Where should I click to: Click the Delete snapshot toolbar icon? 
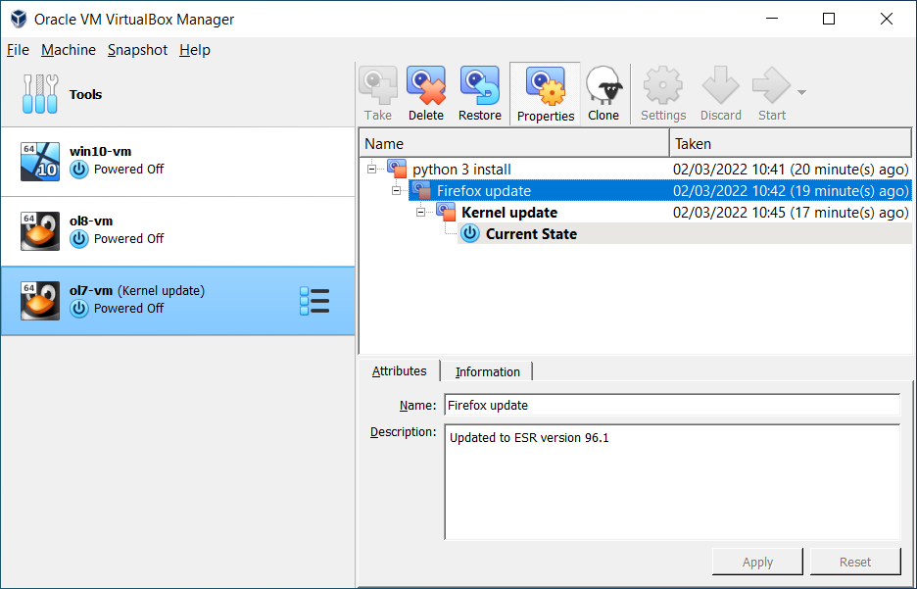pos(425,85)
